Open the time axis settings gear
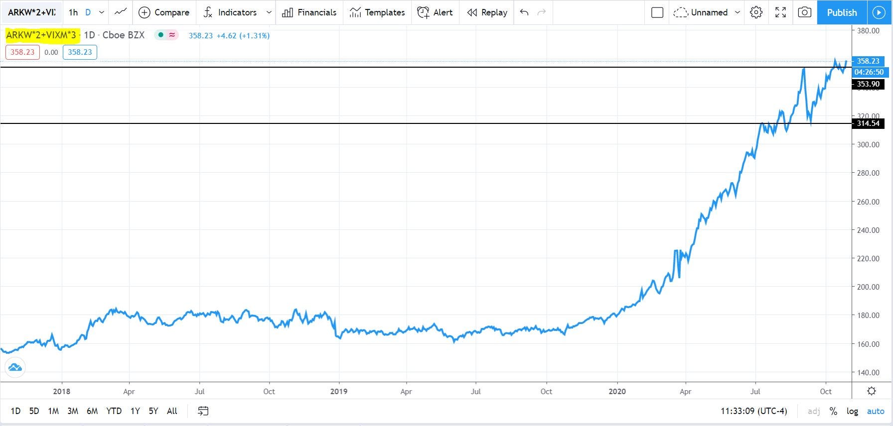Image resolution: width=893 pixels, height=426 pixels. click(x=872, y=391)
